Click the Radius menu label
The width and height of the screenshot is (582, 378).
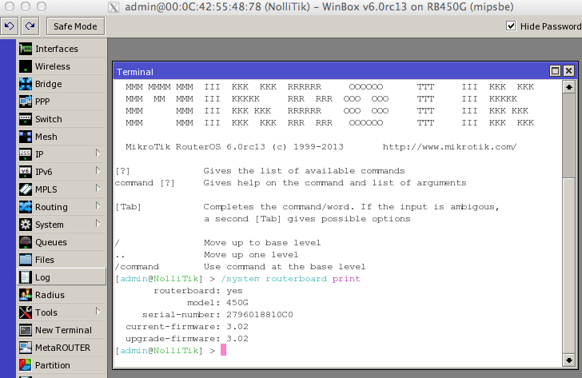pyautogui.click(x=50, y=295)
